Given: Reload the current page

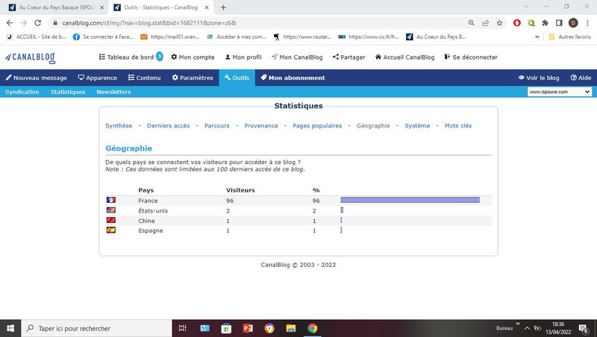Looking at the screenshot, I should (38, 23).
